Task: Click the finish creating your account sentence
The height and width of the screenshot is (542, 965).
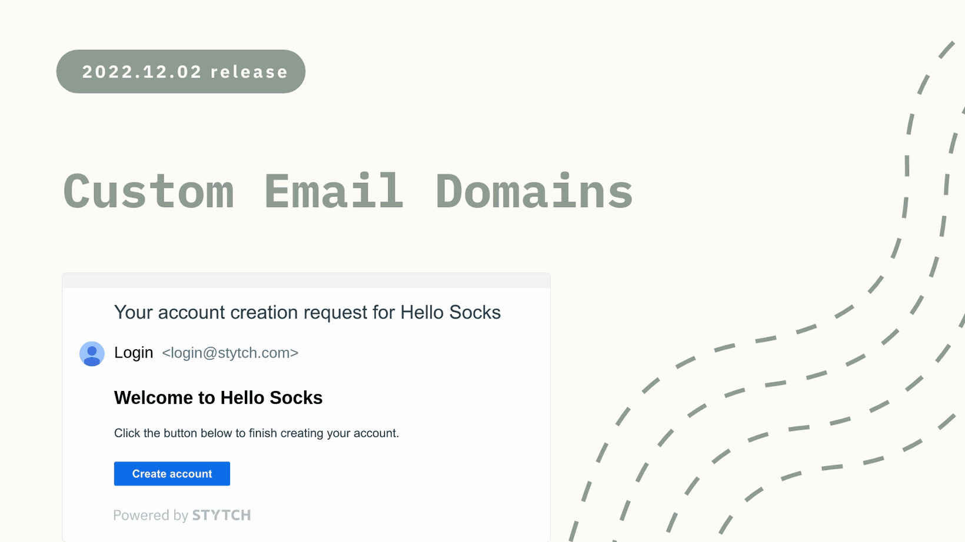Action: [257, 433]
